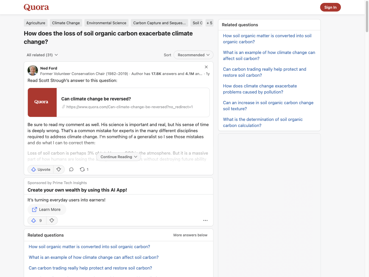This screenshot has height=277, width=369.
Task: Open three-dot menu on sponsored post
Action: (205, 220)
